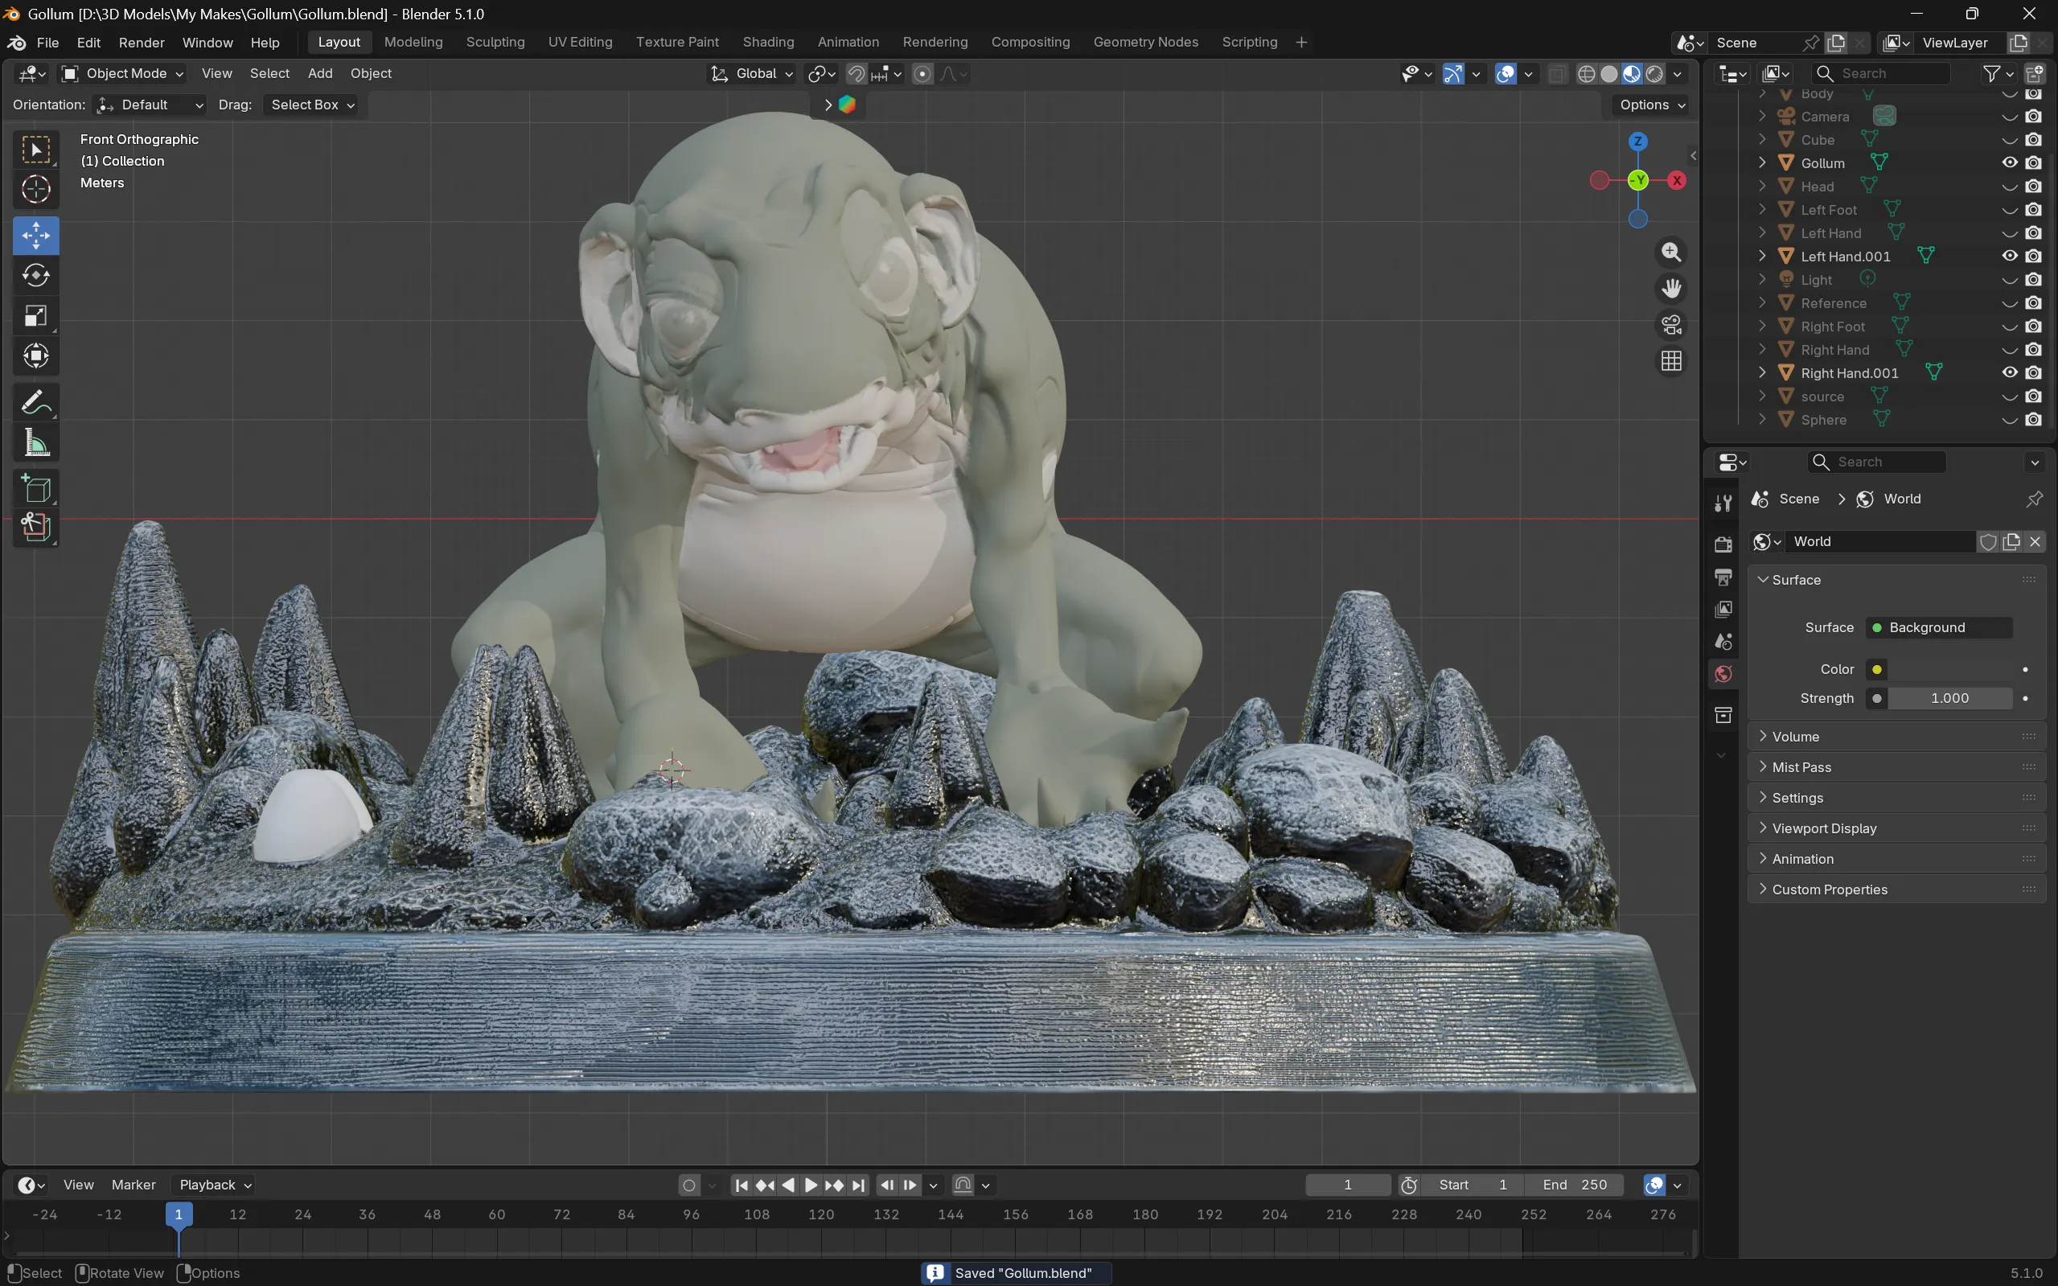The height and width of the screenshot is (1286, 2058).
Task: Show the Reference object in viewport
Action: coord(2010,302)
